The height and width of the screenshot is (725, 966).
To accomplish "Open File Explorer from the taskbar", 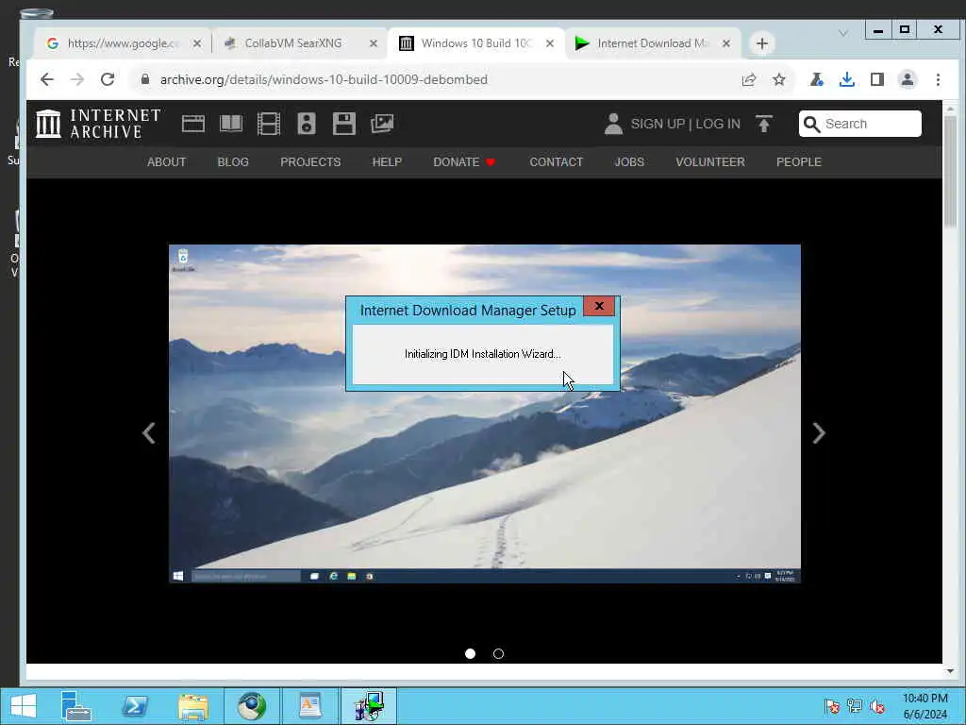I will 193,706.
